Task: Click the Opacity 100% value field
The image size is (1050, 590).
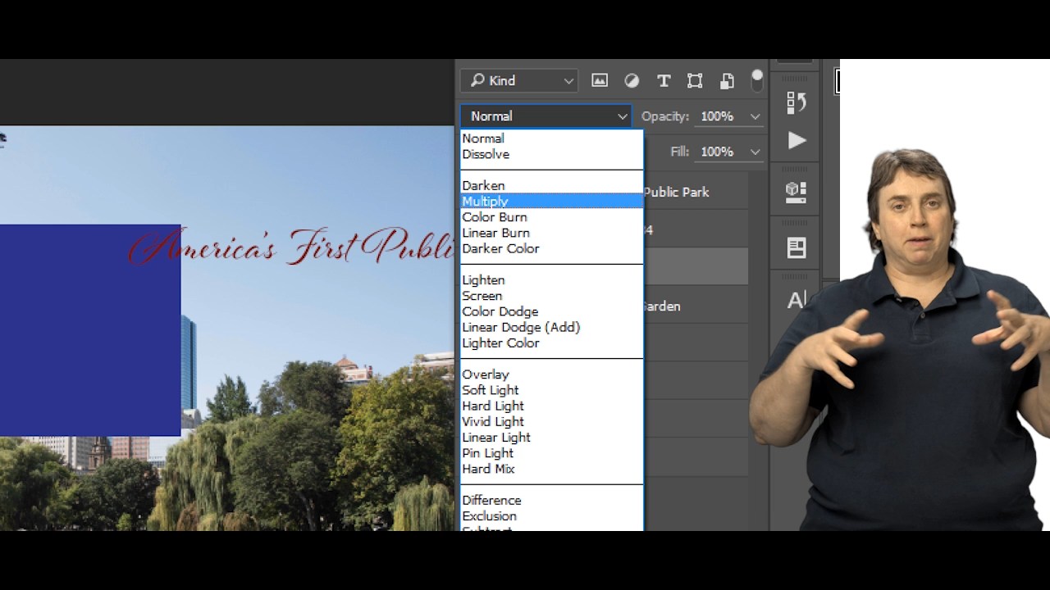Action: click(x=718, y=116)
